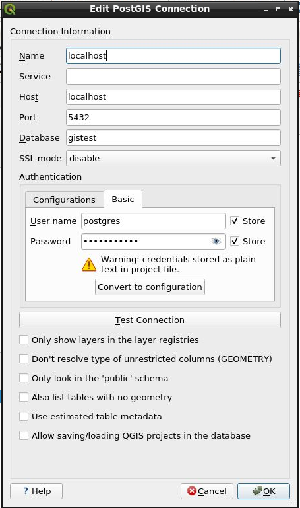The image size is (300, 508).
Task: Confirm with the OK button
Action: click(x=264, y=491)
